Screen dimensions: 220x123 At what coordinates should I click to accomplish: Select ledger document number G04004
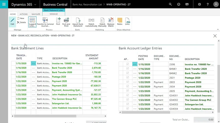coord(174,109)
